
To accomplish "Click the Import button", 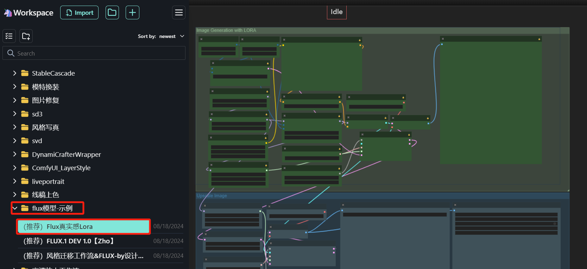I will point(79,13).
